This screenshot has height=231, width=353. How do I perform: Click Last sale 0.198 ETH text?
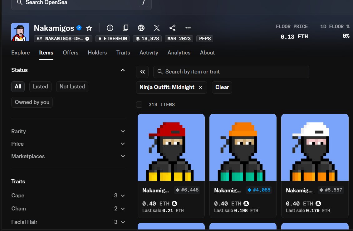(x=236, y=210)
